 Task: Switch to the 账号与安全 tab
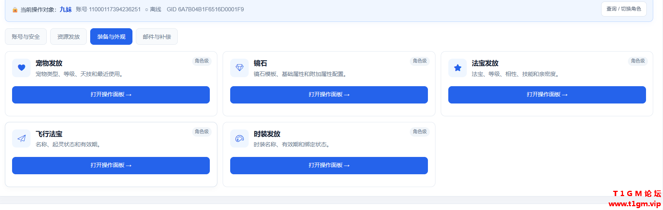[26, 37]
